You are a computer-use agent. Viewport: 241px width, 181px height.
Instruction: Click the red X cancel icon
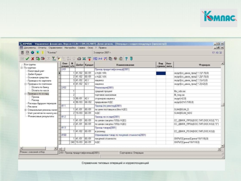tap(33, 59)
